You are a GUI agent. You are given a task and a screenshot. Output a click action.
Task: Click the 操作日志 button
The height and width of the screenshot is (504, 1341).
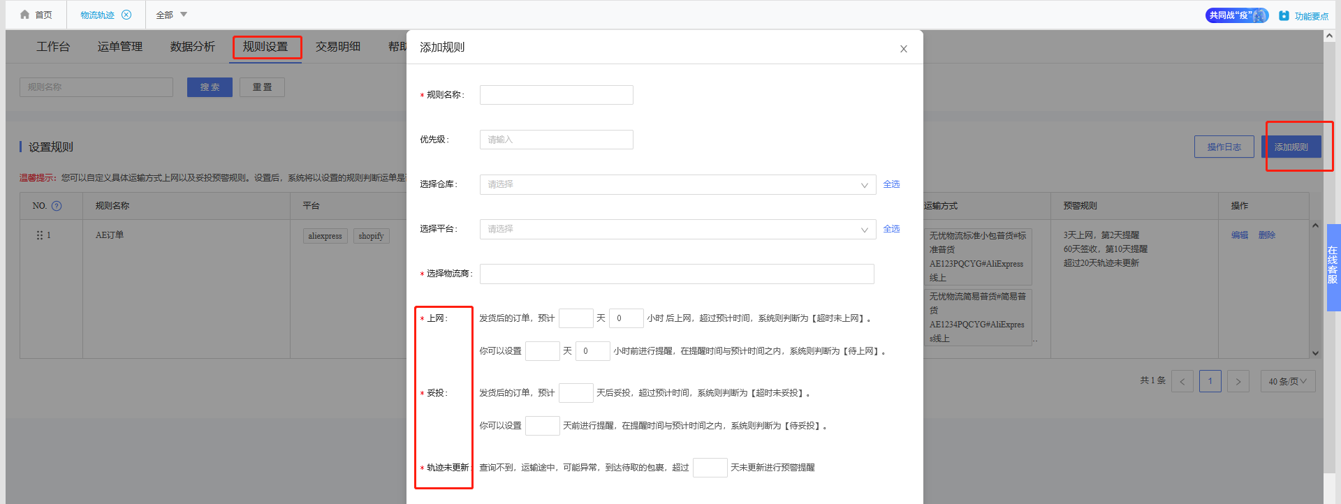[1224, 147]
